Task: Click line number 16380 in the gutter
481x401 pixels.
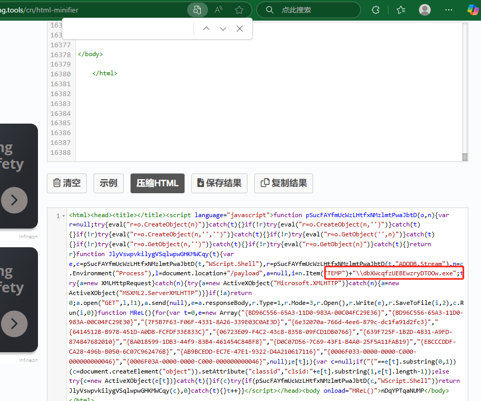Action: click(60, 74)
